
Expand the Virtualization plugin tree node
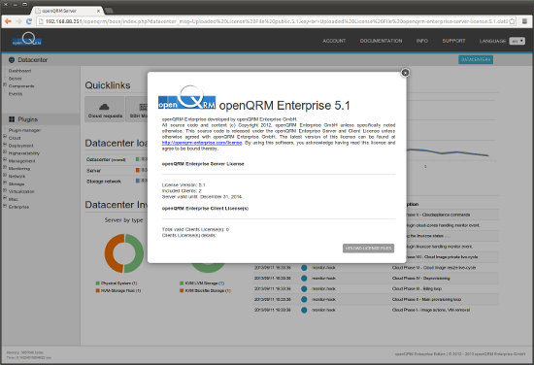tap(5, 190)
